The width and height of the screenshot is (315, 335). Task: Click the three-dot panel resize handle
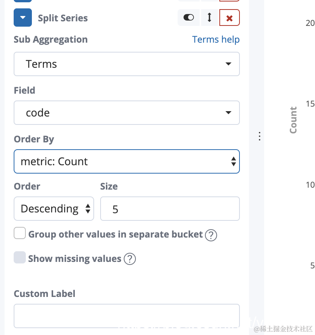[x=260, y=136]
